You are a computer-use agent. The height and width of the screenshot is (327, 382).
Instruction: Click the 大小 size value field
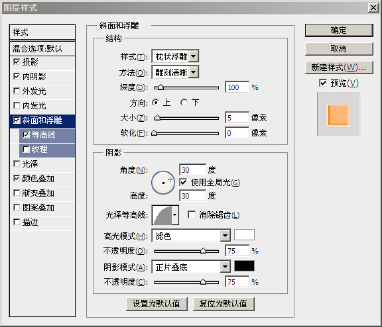[237, 118]
